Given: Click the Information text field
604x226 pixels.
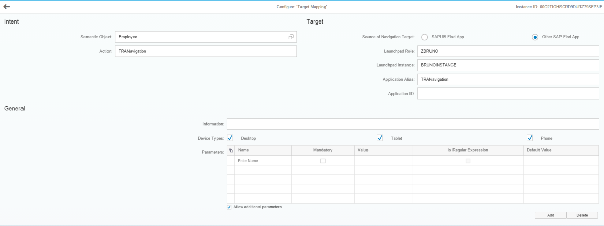Looking at the screenshot, I should click(413, 124).
